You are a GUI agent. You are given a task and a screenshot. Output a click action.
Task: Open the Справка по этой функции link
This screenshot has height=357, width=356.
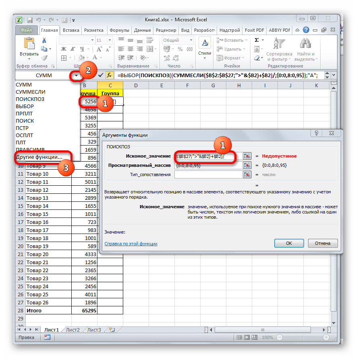[x=131, y=244]
